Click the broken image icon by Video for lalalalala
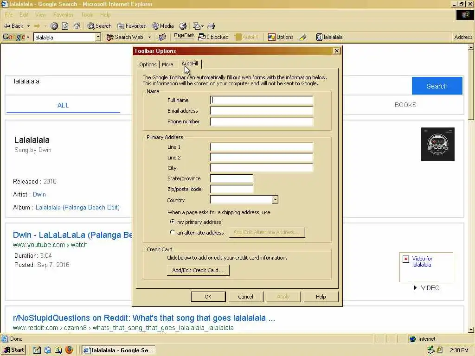The height and width of the screenshot is (356, 475). 406,259
